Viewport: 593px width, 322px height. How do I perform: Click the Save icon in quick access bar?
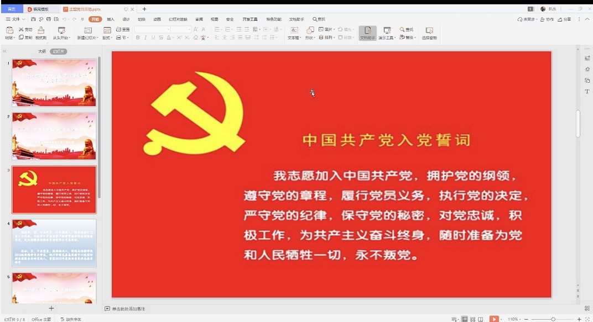(33, 19)
